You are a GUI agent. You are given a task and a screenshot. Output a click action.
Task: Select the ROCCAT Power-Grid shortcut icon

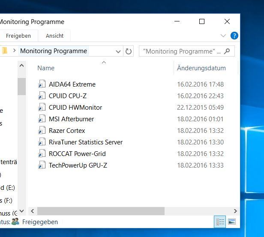click(x=42, y=153)
